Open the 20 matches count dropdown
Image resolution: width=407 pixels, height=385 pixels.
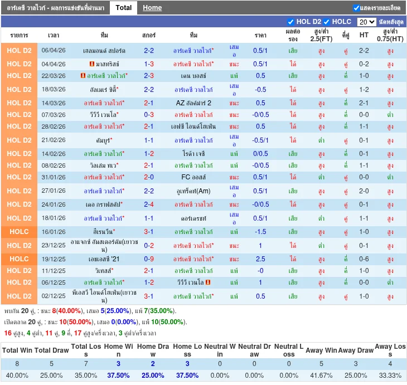[366, 22]
